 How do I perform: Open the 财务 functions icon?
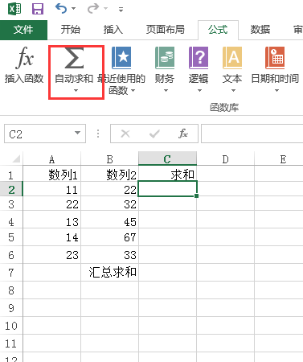pyautogui.click(x=165, y=57)
